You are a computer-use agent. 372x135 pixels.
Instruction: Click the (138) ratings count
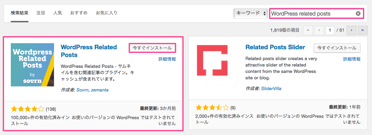pyautogui.click(x=51, y=109)
